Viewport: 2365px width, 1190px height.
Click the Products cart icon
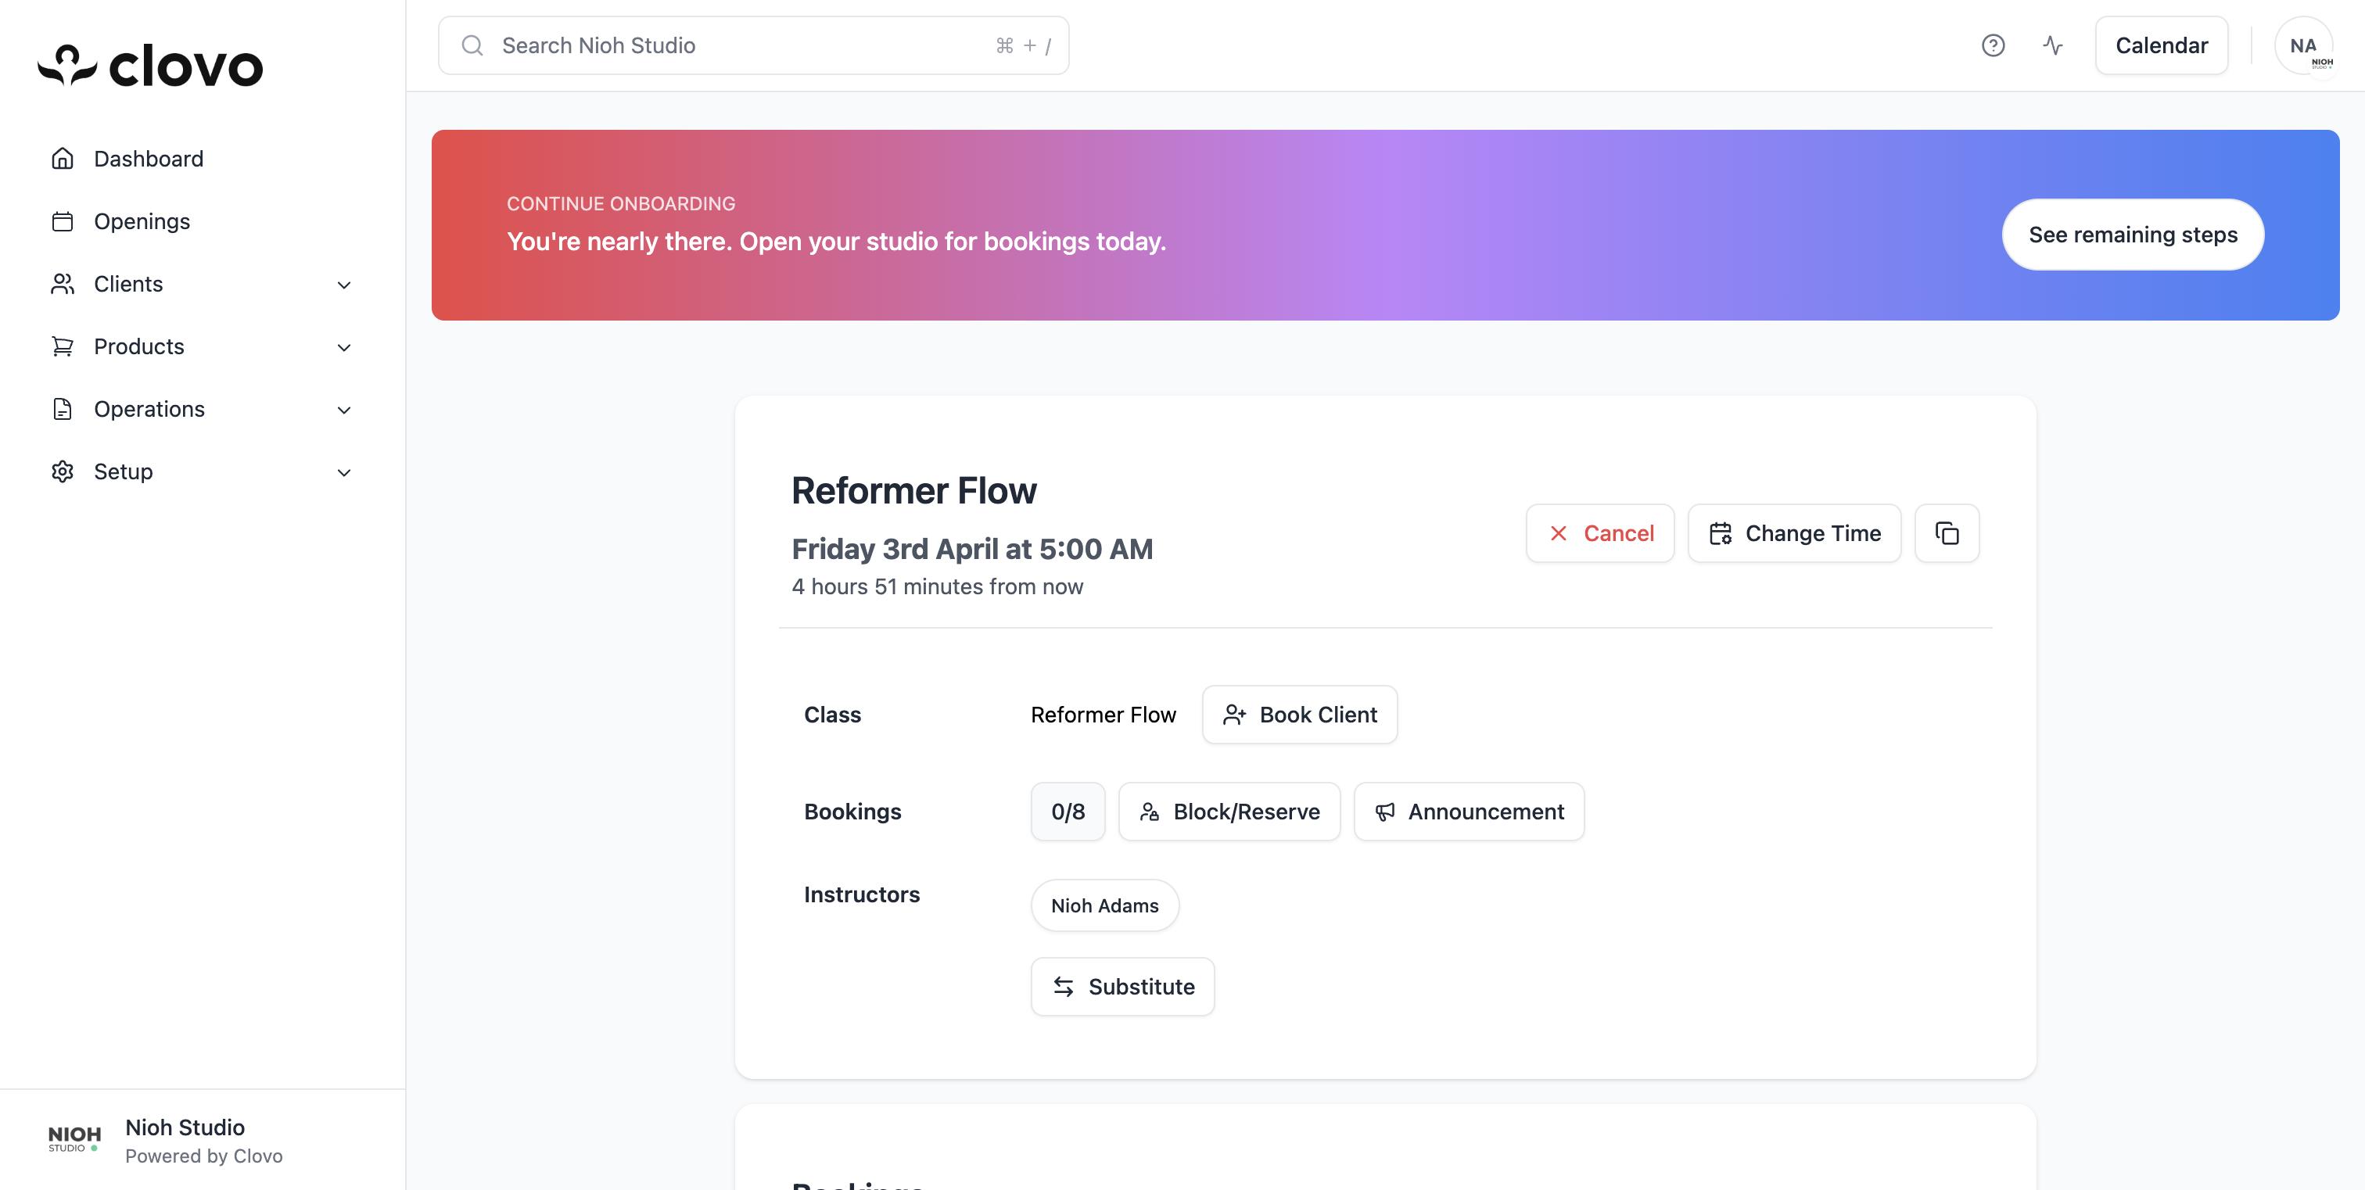[63, 346]
